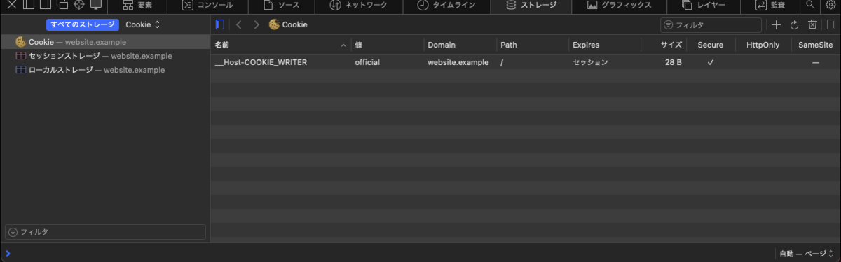Start element selection with the crosshair icon
The height and width of the screenshot is (262, 841).
(x=78, y=5)
